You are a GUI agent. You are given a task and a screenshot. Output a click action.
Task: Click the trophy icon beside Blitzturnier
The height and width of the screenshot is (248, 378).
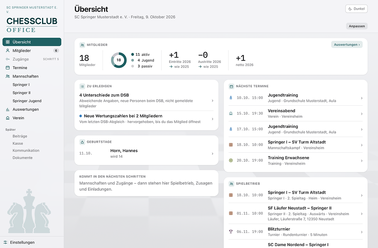pyautogui.click(x=231, y=232)
